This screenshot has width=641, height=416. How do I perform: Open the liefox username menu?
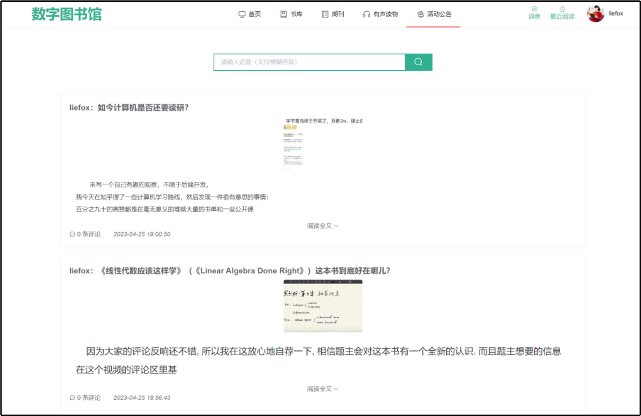[x=616, y=14]
